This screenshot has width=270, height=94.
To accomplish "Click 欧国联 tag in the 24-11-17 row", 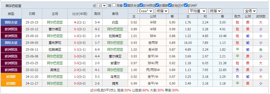I will 11,84.
